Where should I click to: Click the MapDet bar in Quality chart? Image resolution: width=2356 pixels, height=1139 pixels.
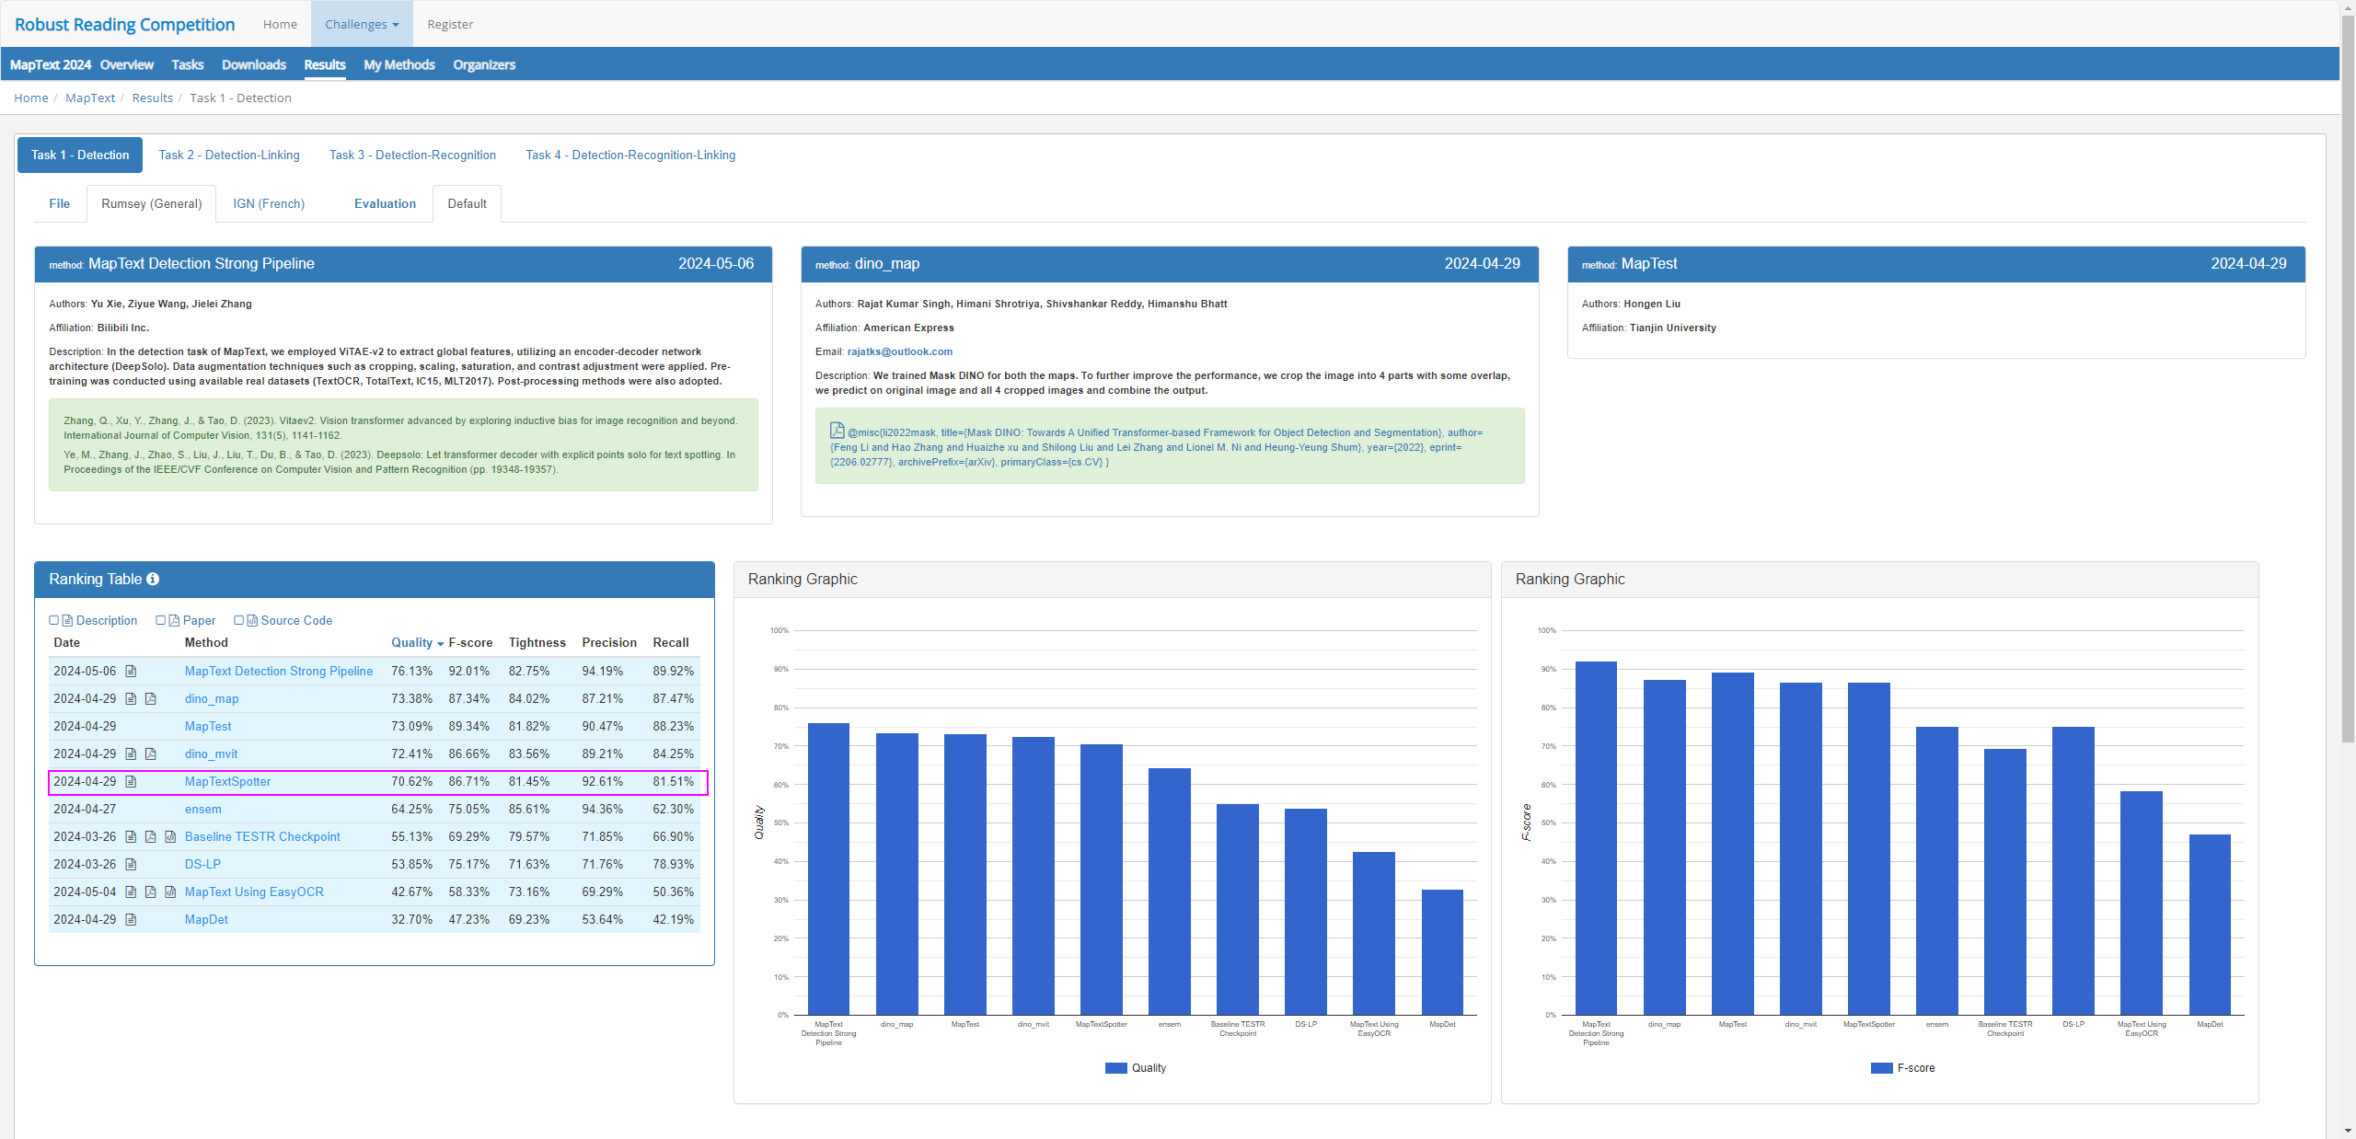tap(1442, 952)
